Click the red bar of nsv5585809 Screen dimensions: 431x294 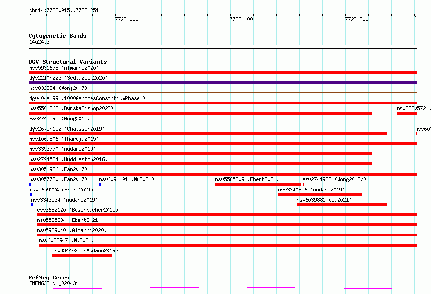pos(258,184)
